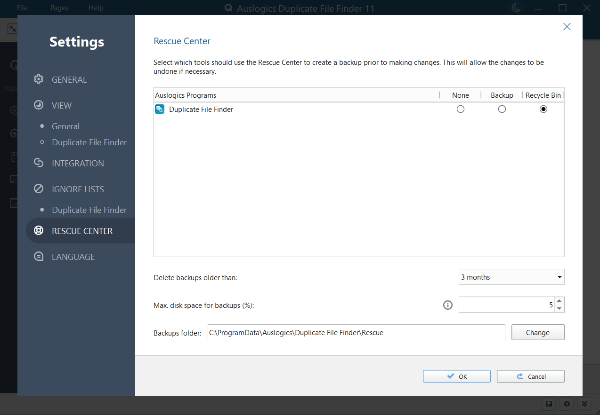
Task: Click the General gear icon in sidebar
Action: [x=39, y=79]
